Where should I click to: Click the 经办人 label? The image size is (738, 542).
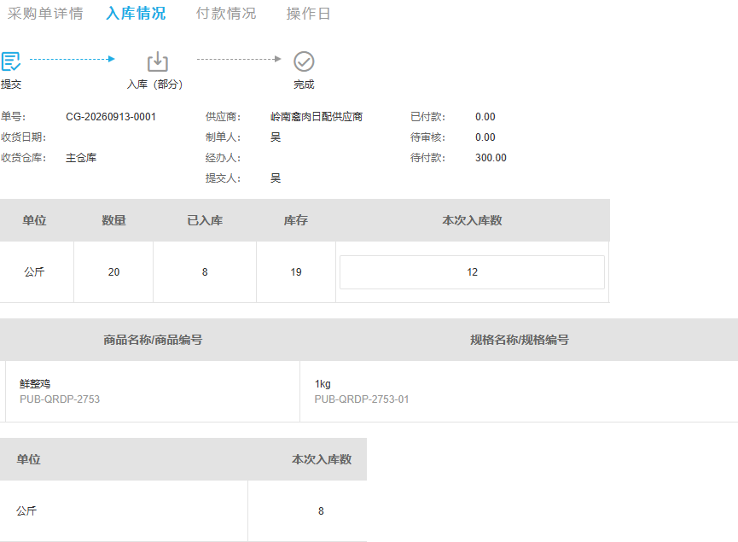[223, 158]
